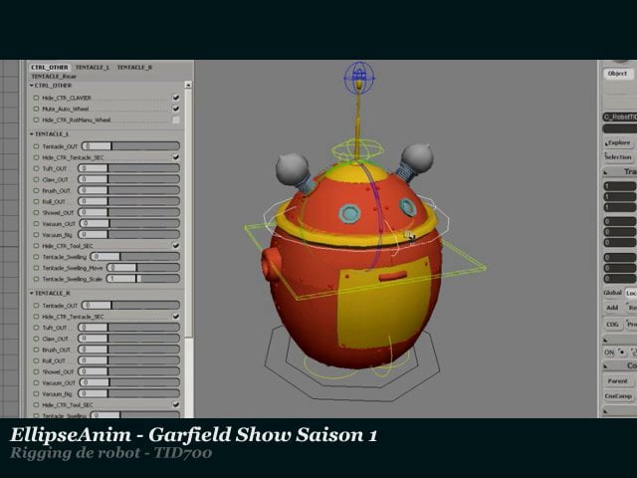Click the Global transform mode button
The height and width of the screenshot is (478, 637).
click(x=613, y=293)
